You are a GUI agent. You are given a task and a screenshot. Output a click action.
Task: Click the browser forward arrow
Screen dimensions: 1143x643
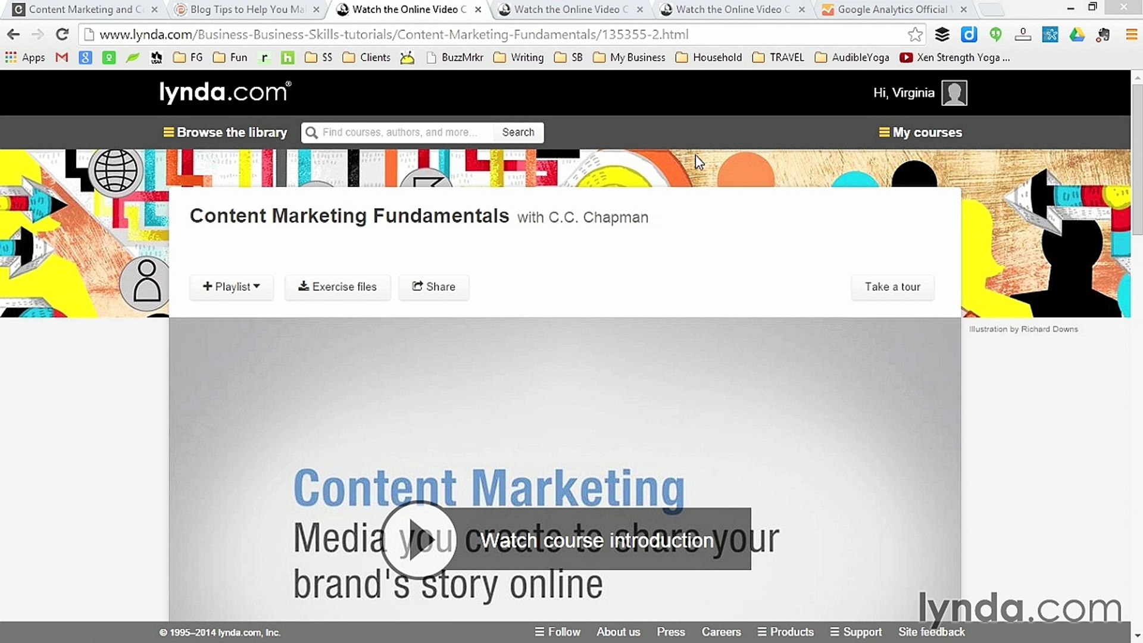click(38, 35)
